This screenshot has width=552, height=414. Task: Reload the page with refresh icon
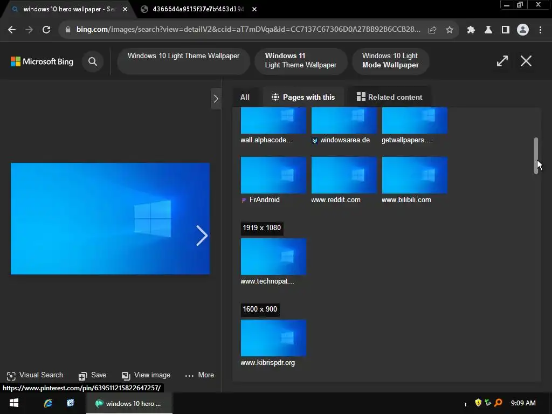pyautogui.click(x=46, y=30)
